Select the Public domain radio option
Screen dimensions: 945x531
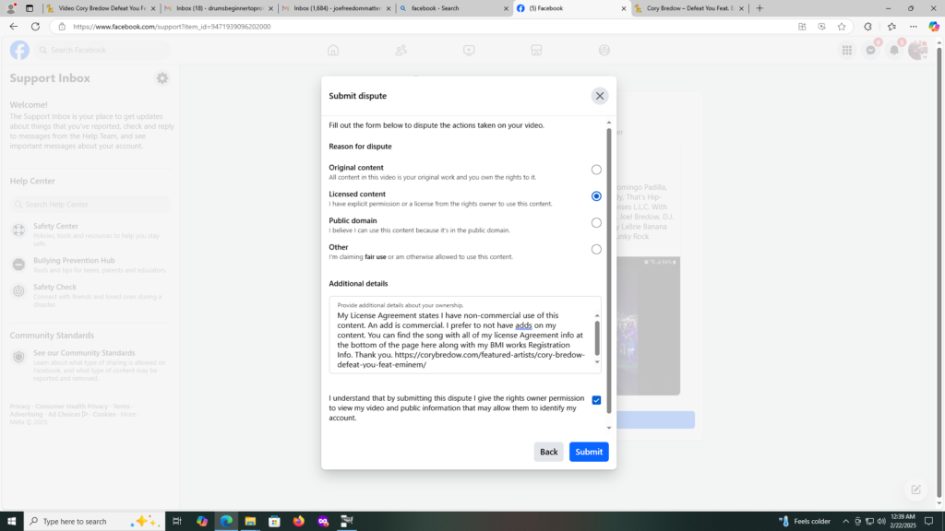[596, 222]
